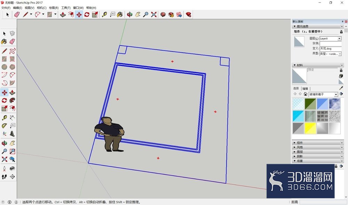Select the Eraser tool in top toolbar

click(17, 14)
